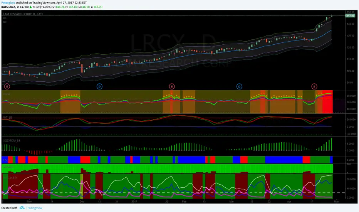
Task: Click the earnings E marker near April 17
Action: tap(314, 86)
